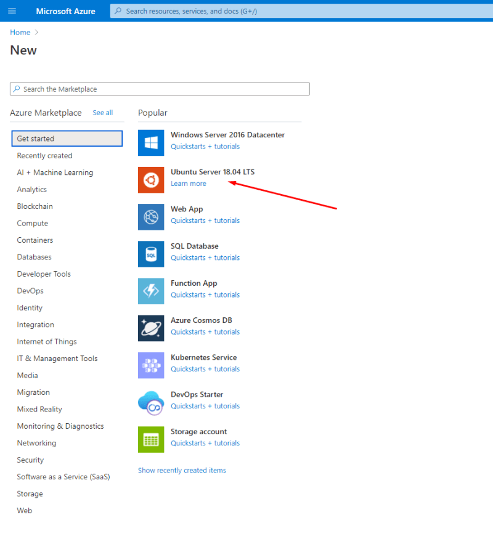Click the DevOps Starter cloud icon

(151, 403)
